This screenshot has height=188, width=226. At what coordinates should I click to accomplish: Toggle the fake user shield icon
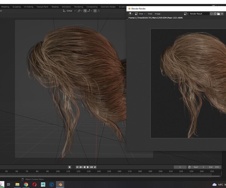pyautogui.click(x=211, y=14)
